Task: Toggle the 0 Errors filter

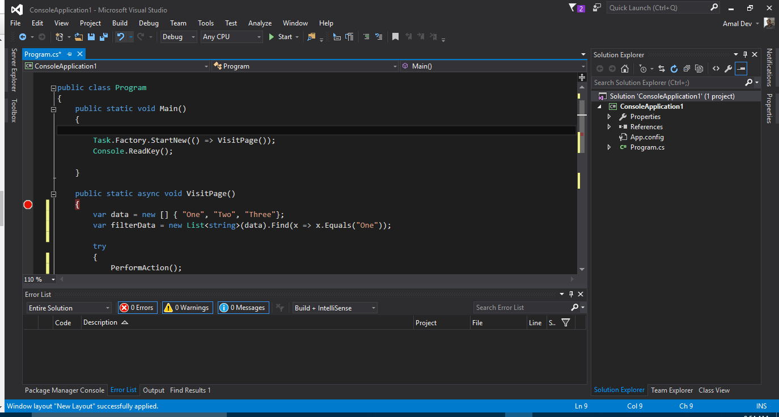Action: click(x=137, y=308)
